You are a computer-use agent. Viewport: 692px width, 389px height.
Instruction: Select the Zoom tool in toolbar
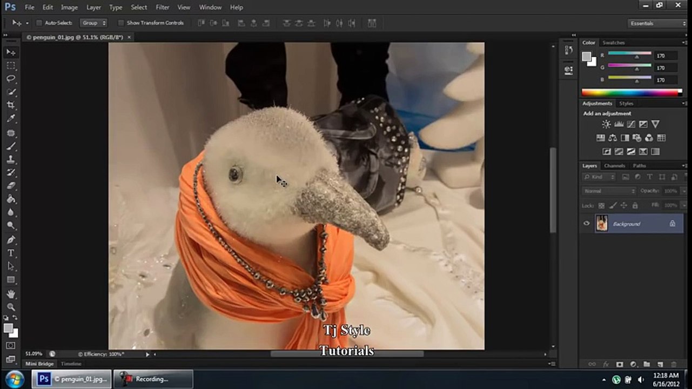pos(11,307)
